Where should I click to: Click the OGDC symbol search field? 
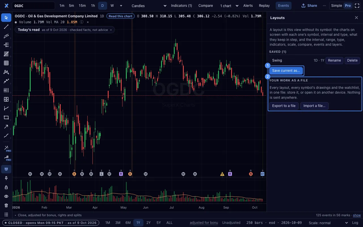pyautogui.click(x=33, y=6)
